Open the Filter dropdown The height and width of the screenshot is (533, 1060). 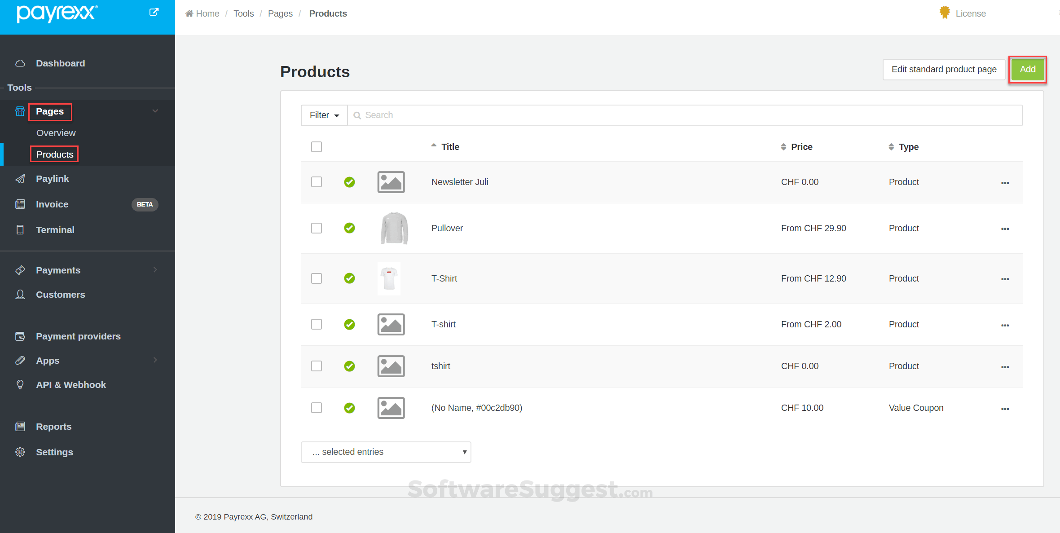click(x=324, y=115)
